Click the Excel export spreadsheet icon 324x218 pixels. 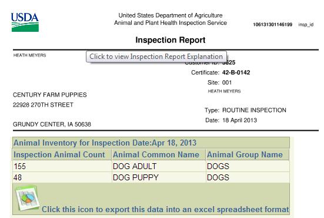(x=27, y=198)
